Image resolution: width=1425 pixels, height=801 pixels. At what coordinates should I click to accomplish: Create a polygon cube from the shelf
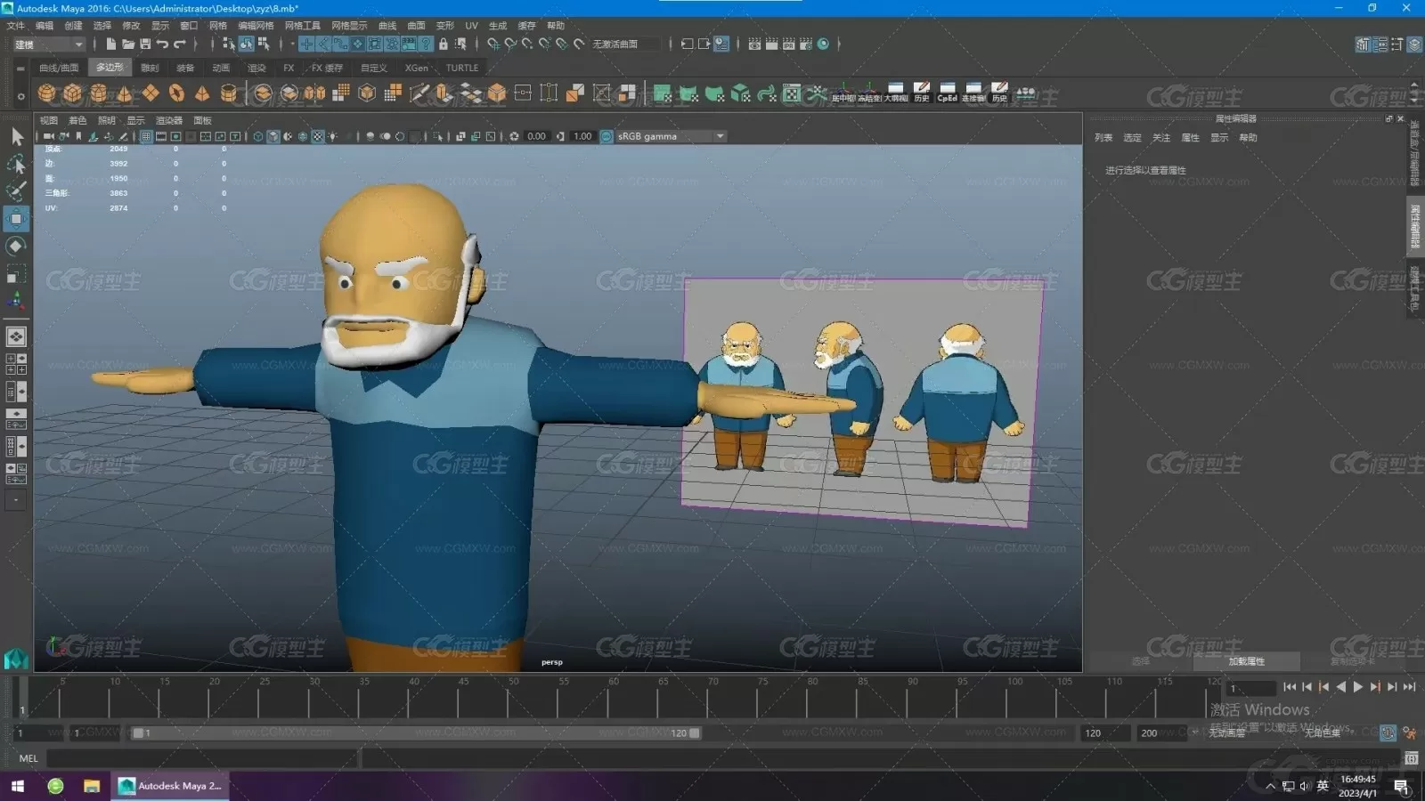[73, 93]
